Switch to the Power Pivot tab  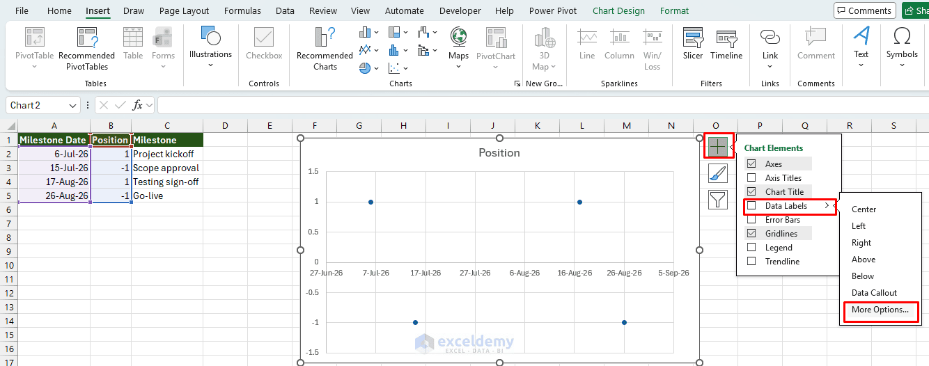pos(553,10)
